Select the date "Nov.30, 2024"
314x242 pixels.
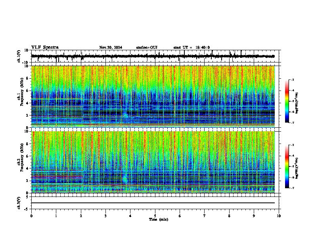pyautogui.click(x=111, y=47)
